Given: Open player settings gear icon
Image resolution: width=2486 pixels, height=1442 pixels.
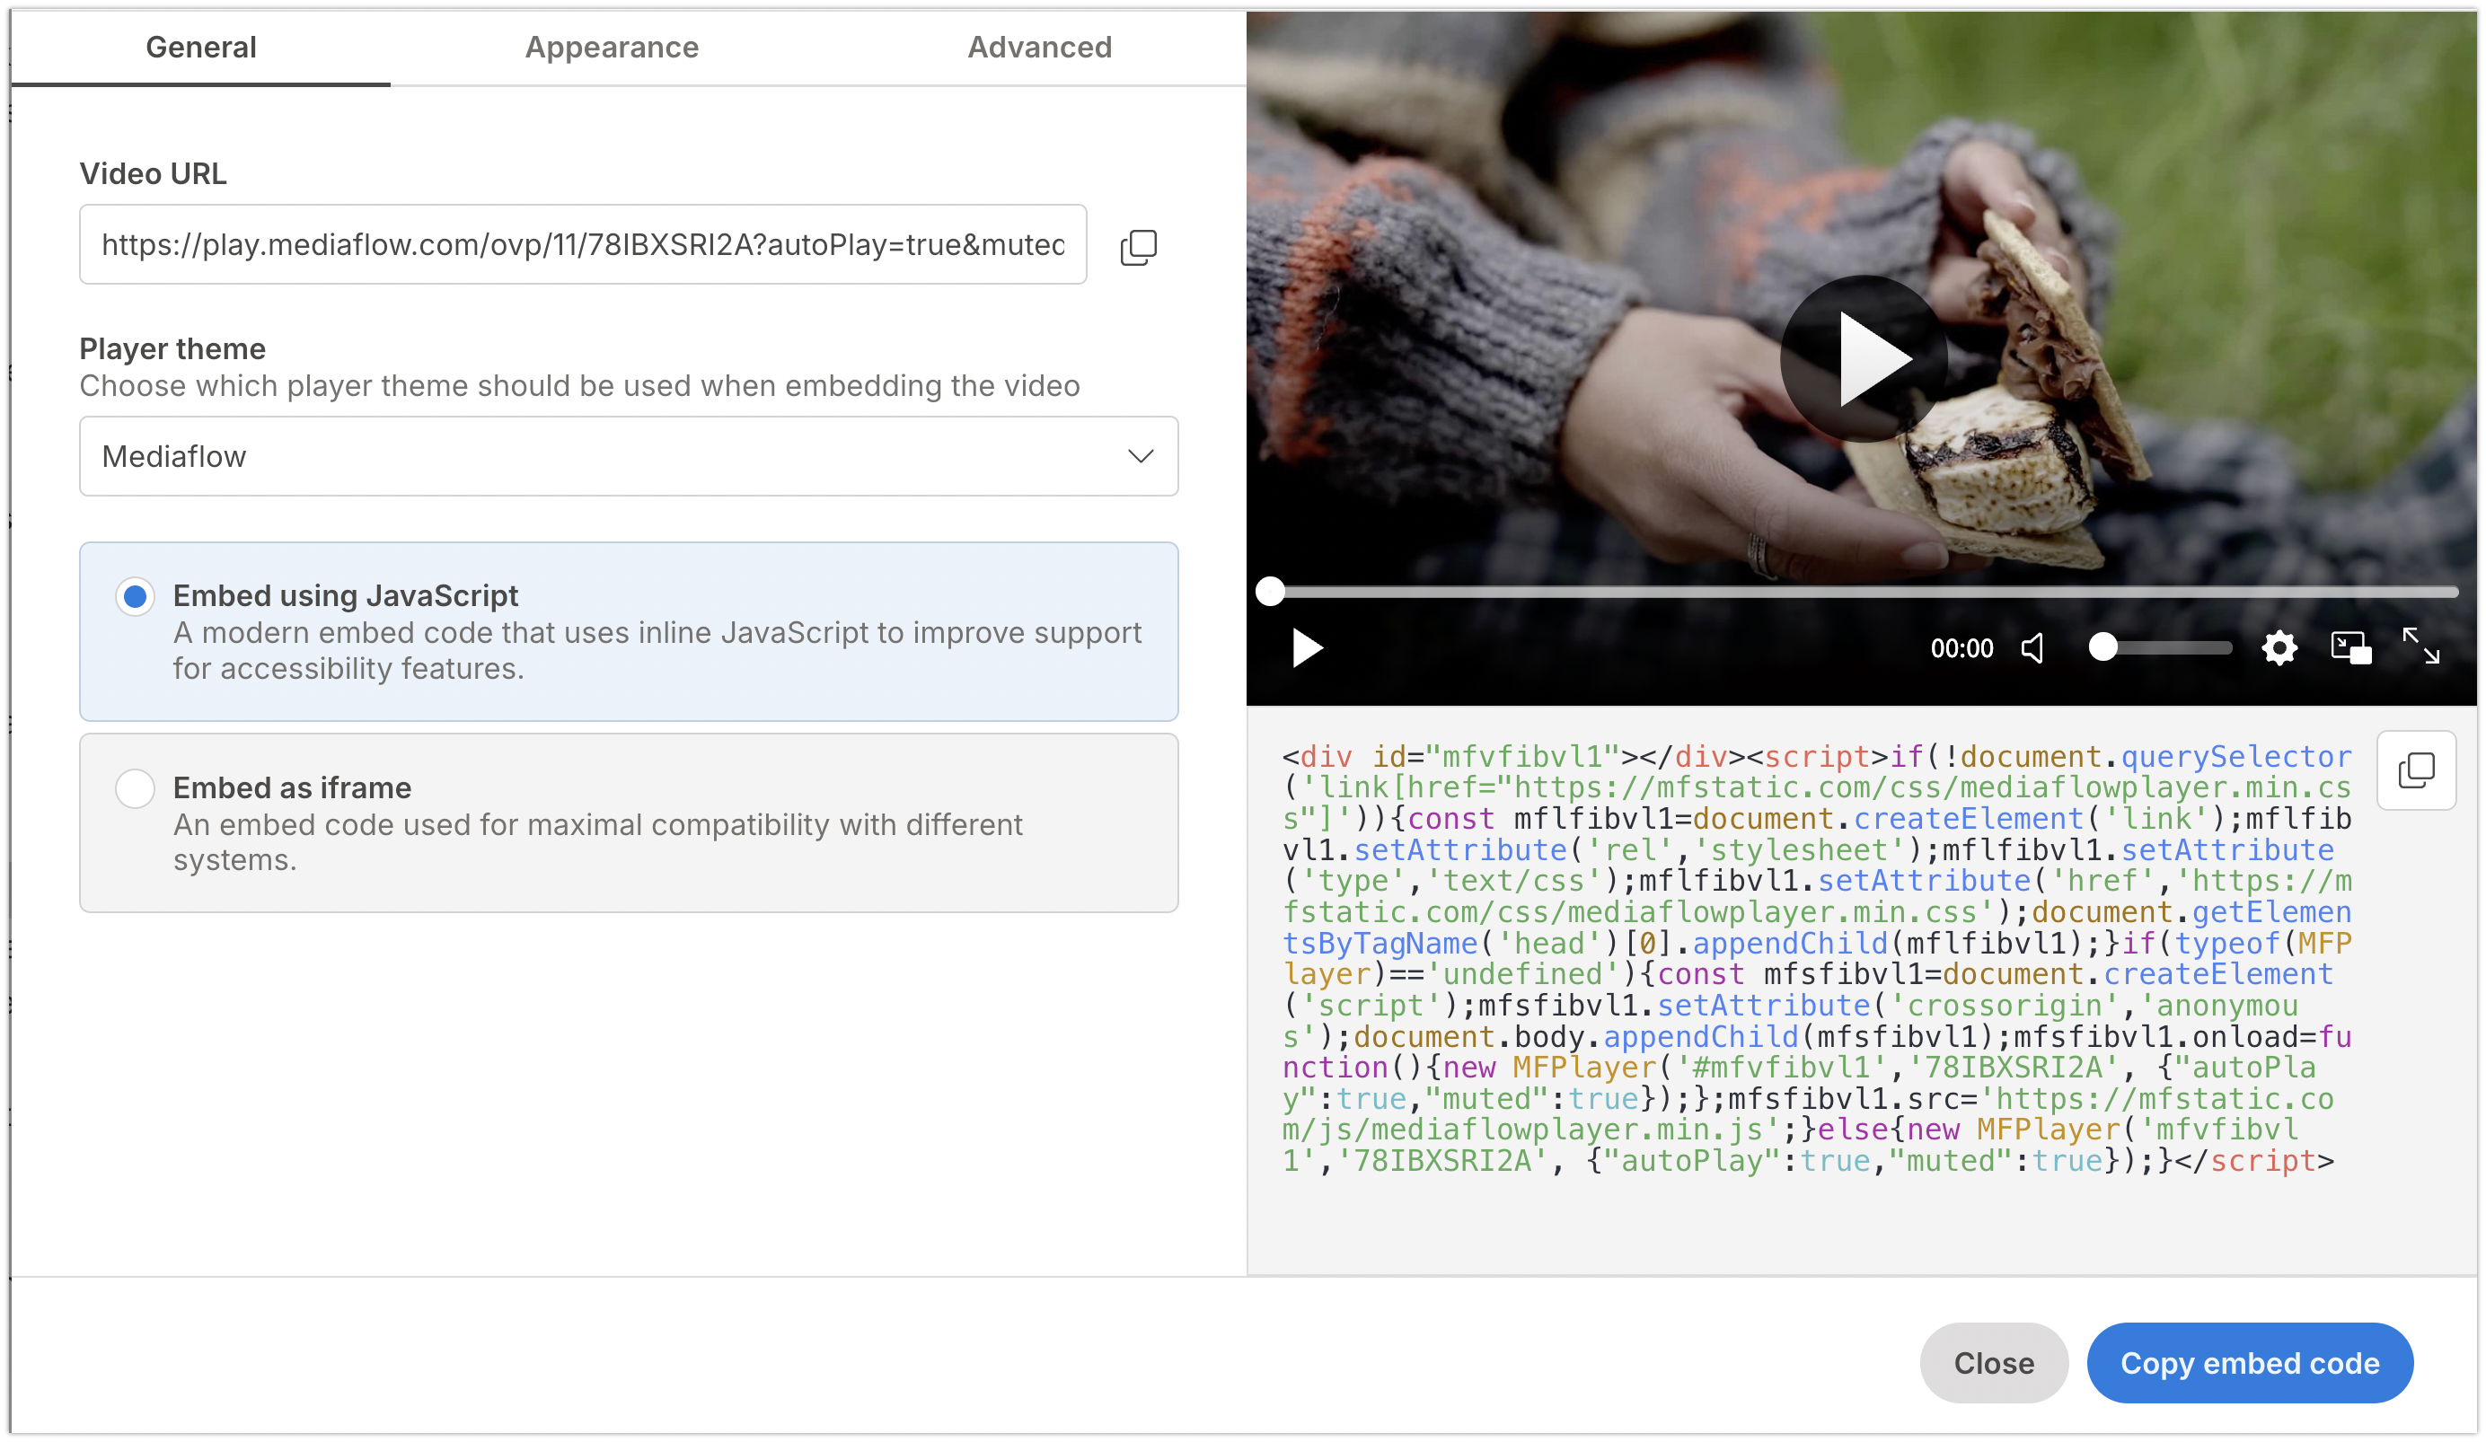Looking at the screenshot, I should click(2279, 648).
